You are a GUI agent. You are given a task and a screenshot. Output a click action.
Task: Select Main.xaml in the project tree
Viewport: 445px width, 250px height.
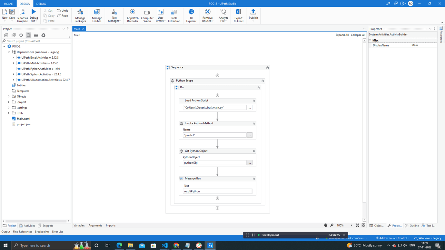pyautogui.click(x=23, y=119)
